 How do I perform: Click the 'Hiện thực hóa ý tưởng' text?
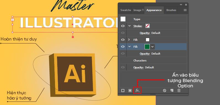tap(19, 96)
